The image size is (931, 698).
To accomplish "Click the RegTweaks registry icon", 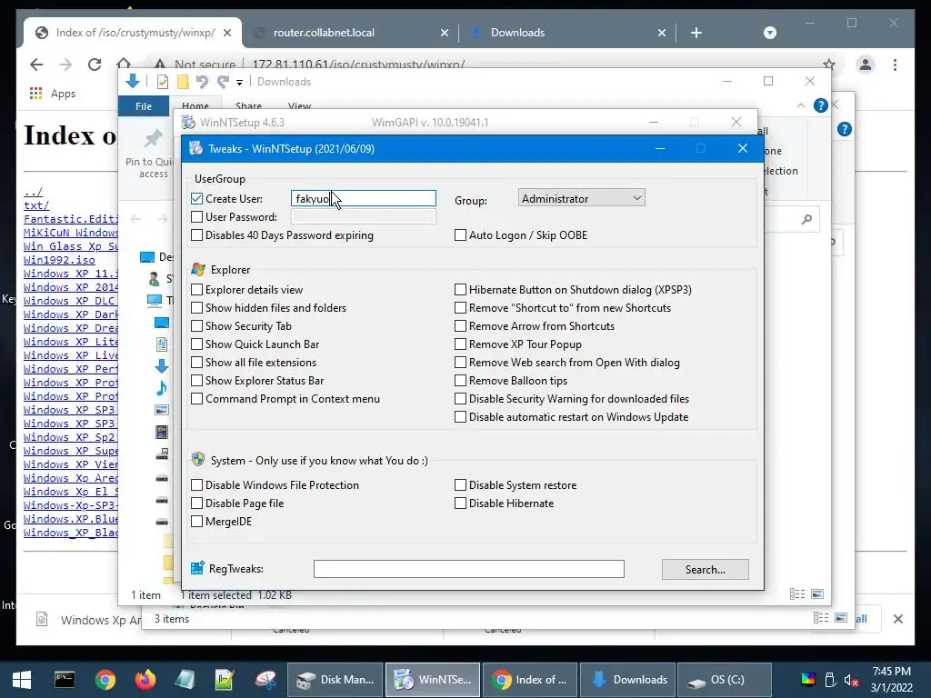I will coord(197,568).
